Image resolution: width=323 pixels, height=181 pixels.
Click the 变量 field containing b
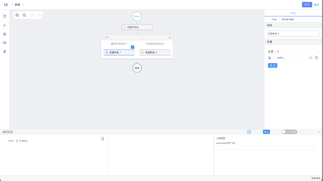tap(297, 51)
